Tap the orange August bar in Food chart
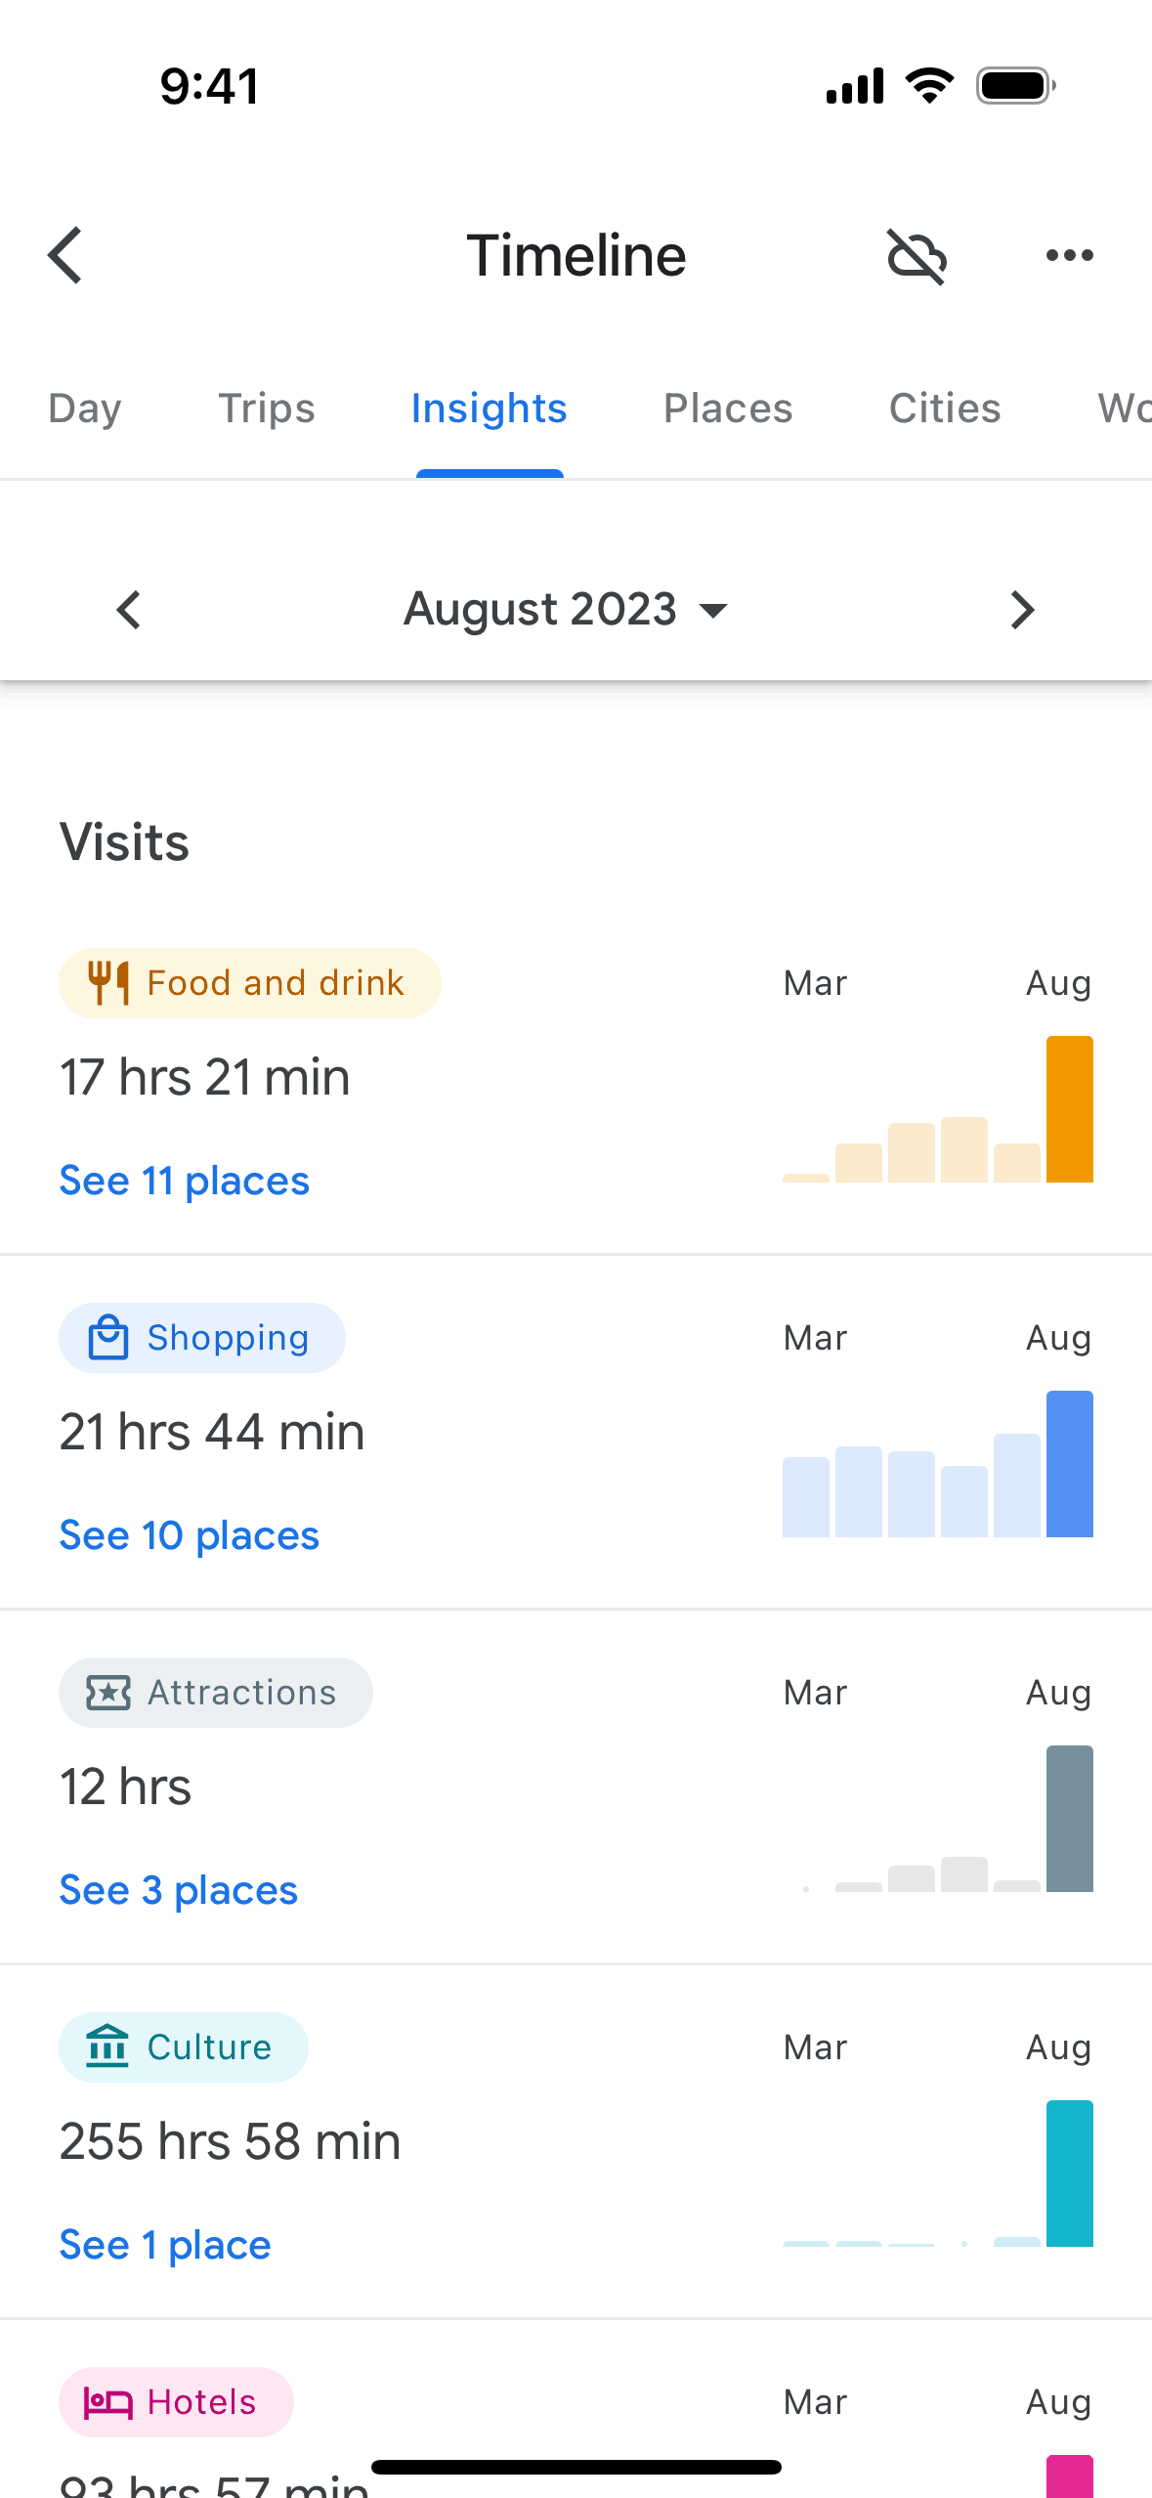The height and width of the screenshot is (2498, 1152). click(x=1070, y=1109)
